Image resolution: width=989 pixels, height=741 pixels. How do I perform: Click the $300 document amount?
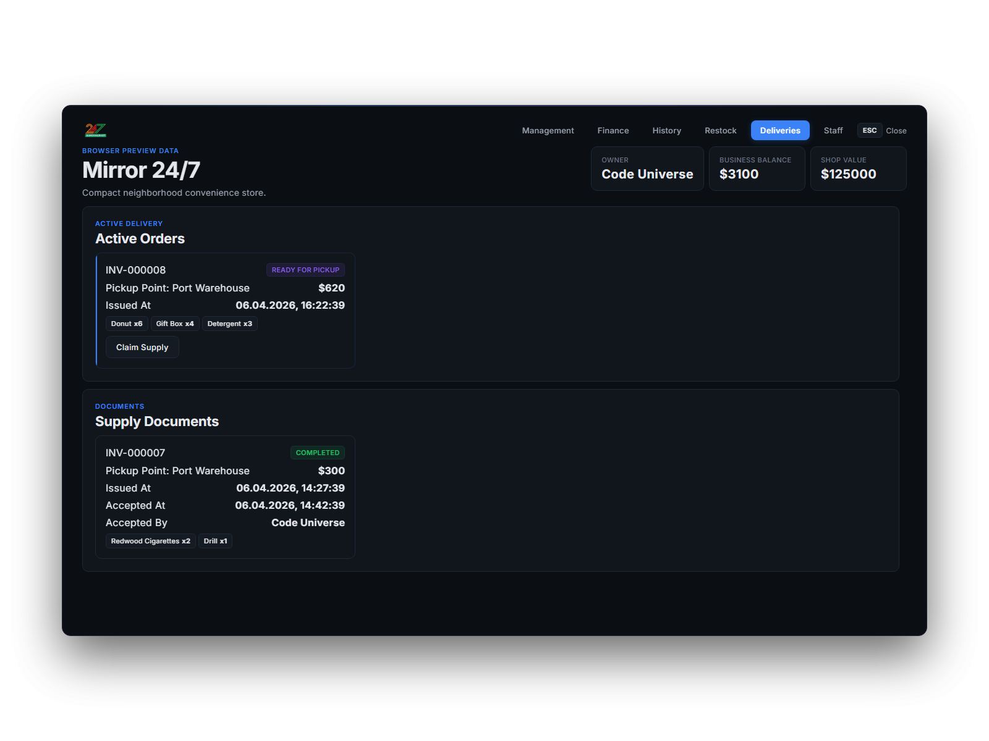pyautogui.click(x=331, y=471)
